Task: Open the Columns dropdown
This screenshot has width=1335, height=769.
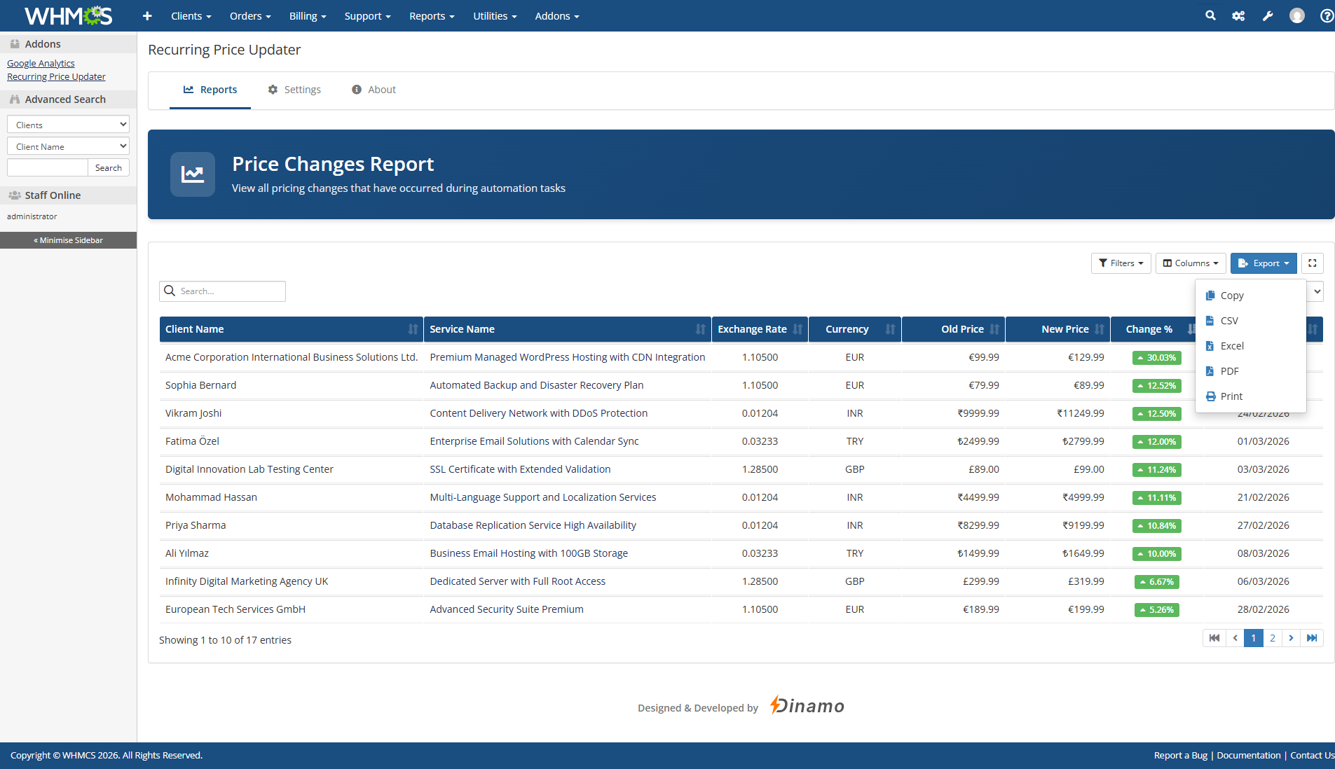Action: (x=1191, y=263)
